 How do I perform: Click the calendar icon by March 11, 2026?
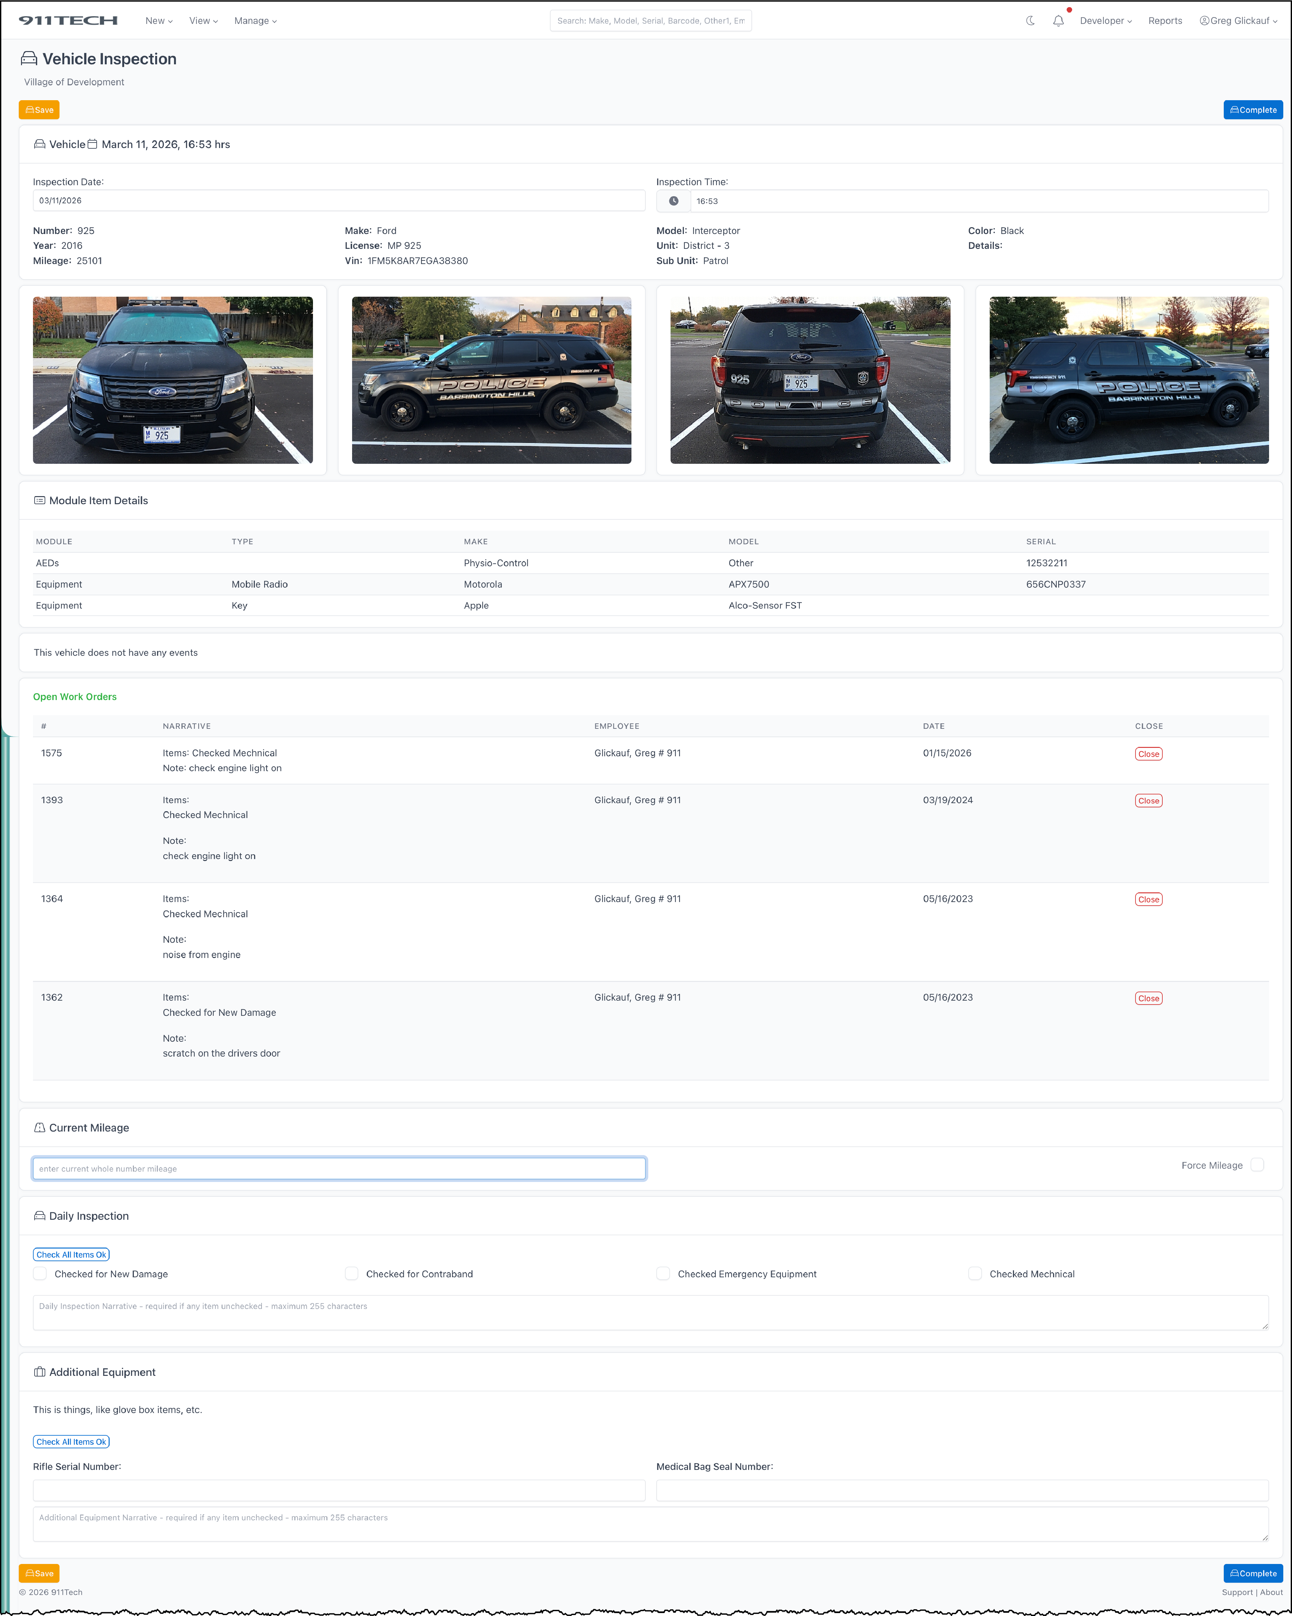click(x=92, y=144)
